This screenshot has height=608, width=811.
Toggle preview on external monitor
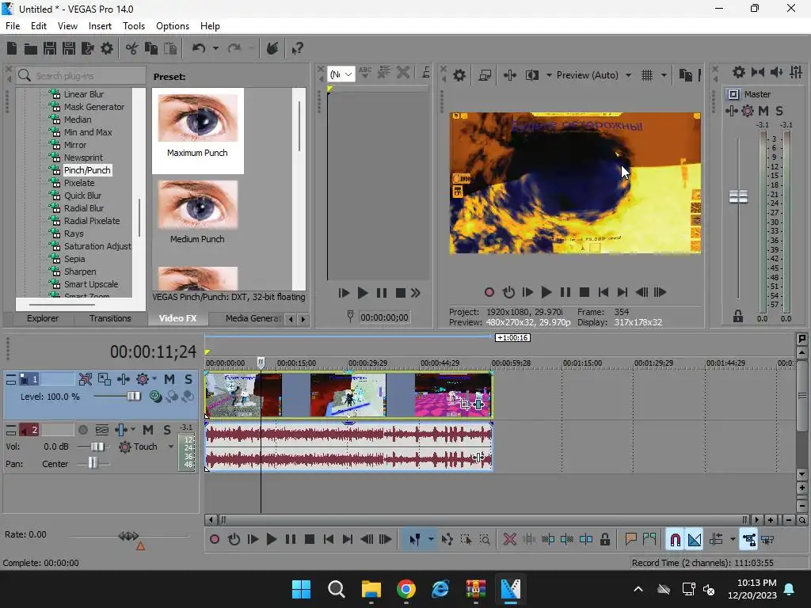(485, 75)
